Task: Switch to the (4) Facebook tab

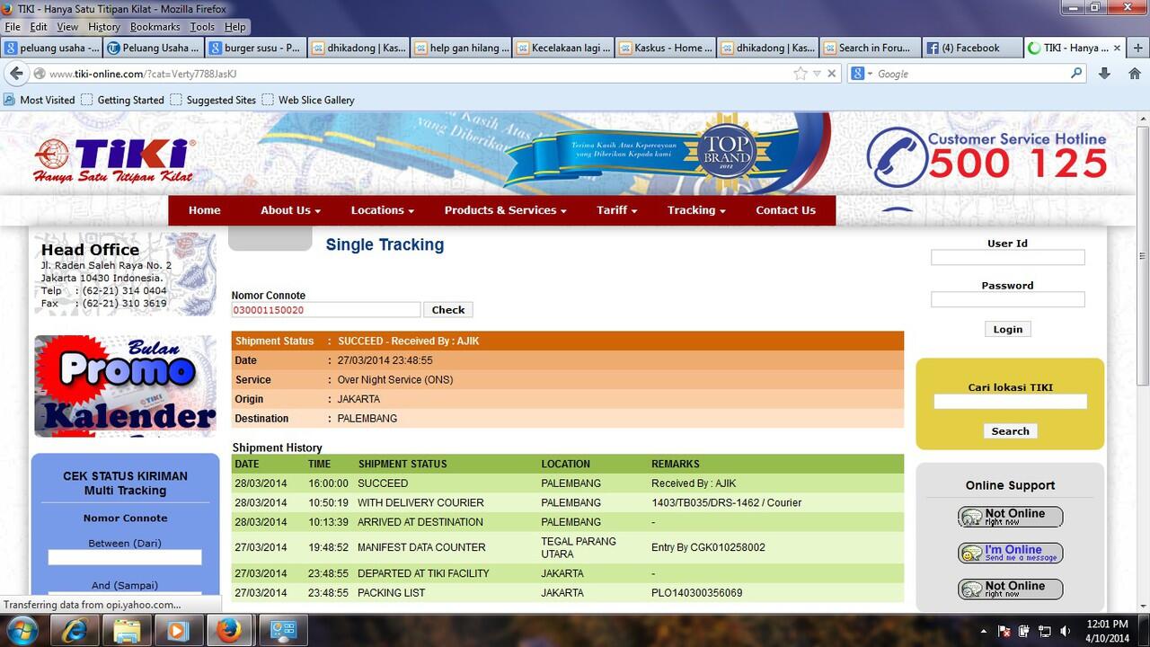Action: point(971,48)
